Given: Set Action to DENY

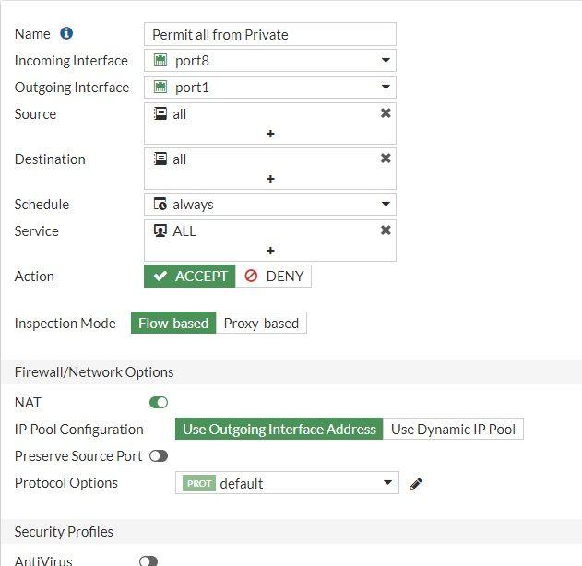Looking at the screenshot, I should (x=274, y=277).
